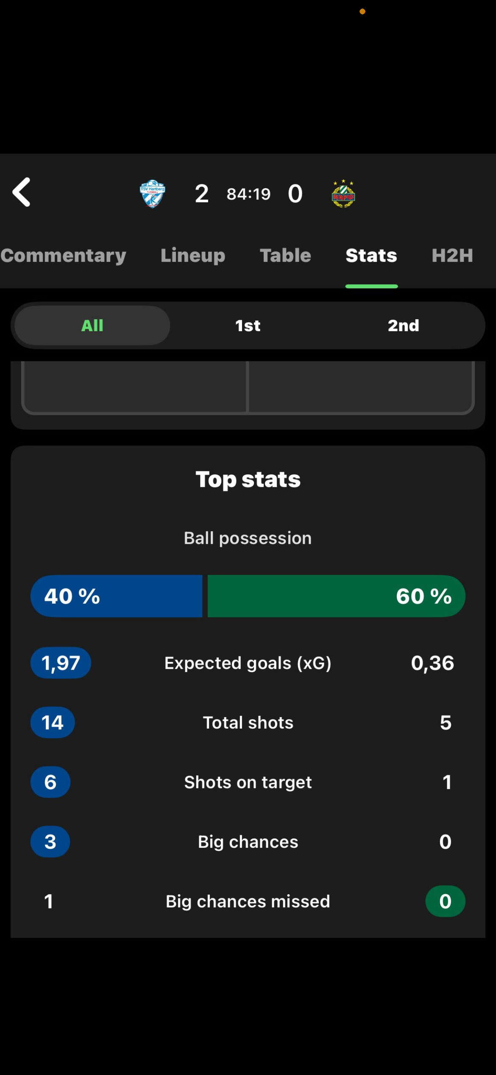Tap the green 0 big chances missed badge
The width and height of the screenshot is (496, 1075).
click(445, 901)
